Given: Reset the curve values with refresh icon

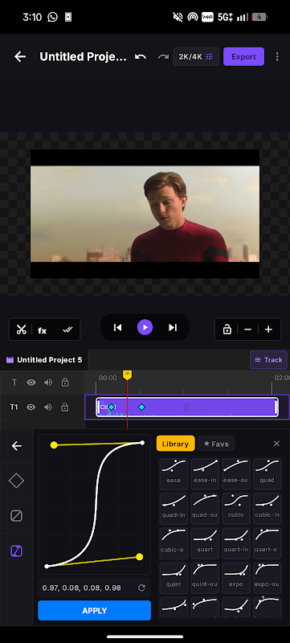Looking at the screenshot, I should (x=141, y=588).
